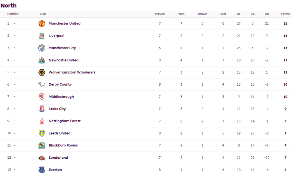The image size is (292, 176).
Task: Click the Stoke City badge
Action: tap(42, 109)
